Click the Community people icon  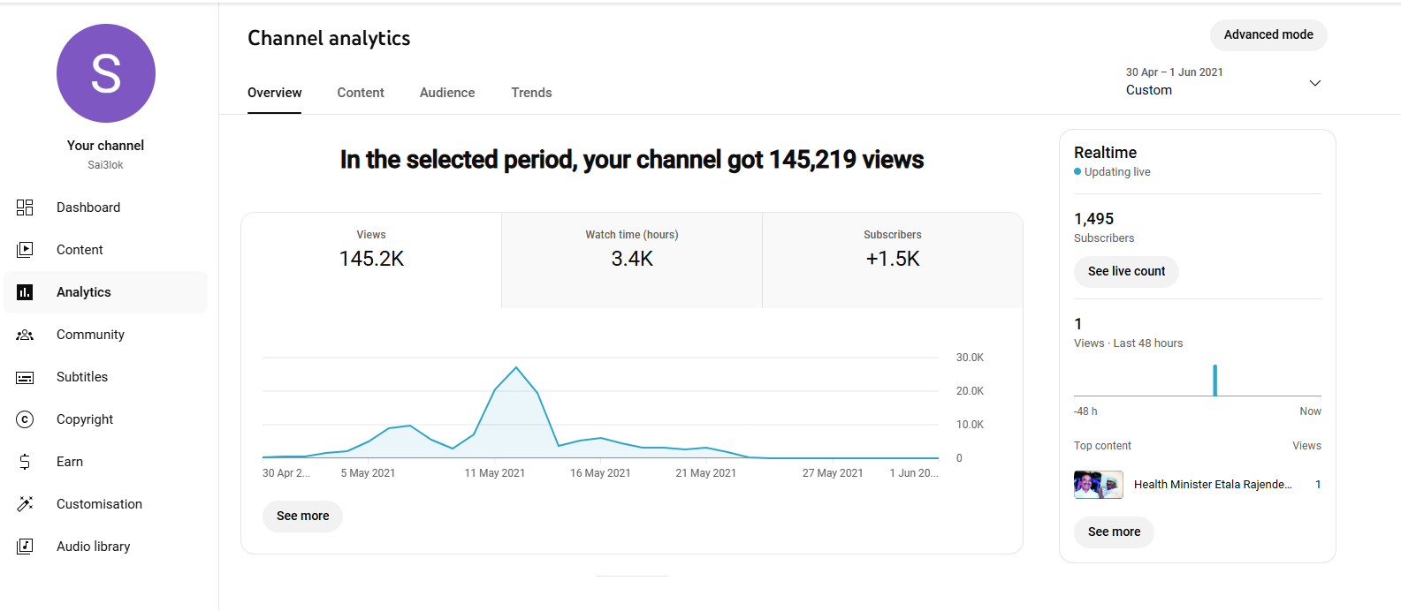pyautogui.click(x=25, y=335)
